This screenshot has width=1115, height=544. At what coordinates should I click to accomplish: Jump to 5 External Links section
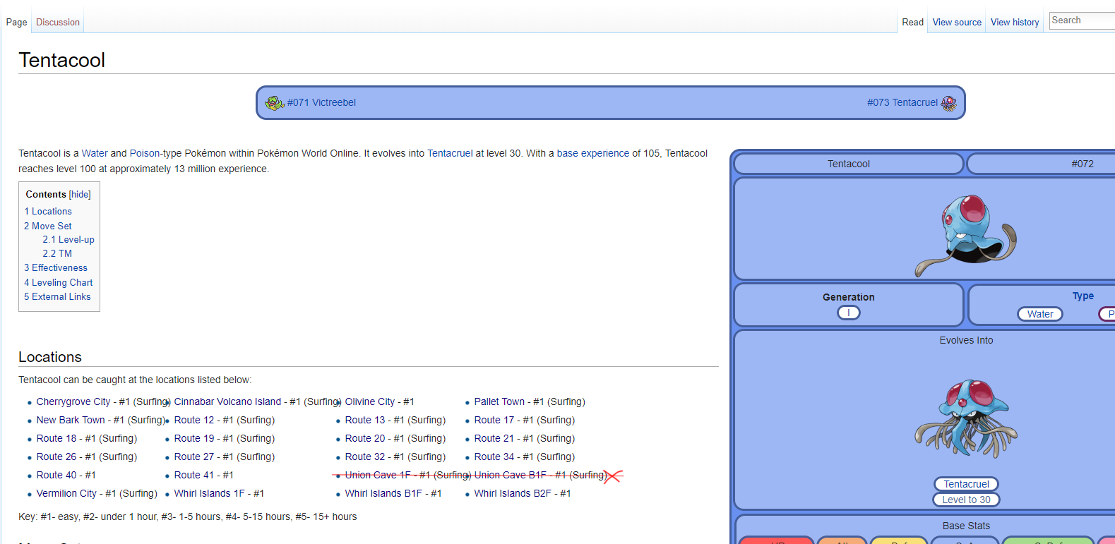click(x=57, y=296)
